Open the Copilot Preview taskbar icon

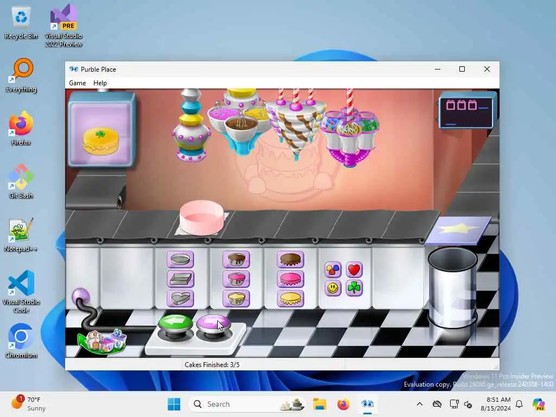tap(538, 404)
